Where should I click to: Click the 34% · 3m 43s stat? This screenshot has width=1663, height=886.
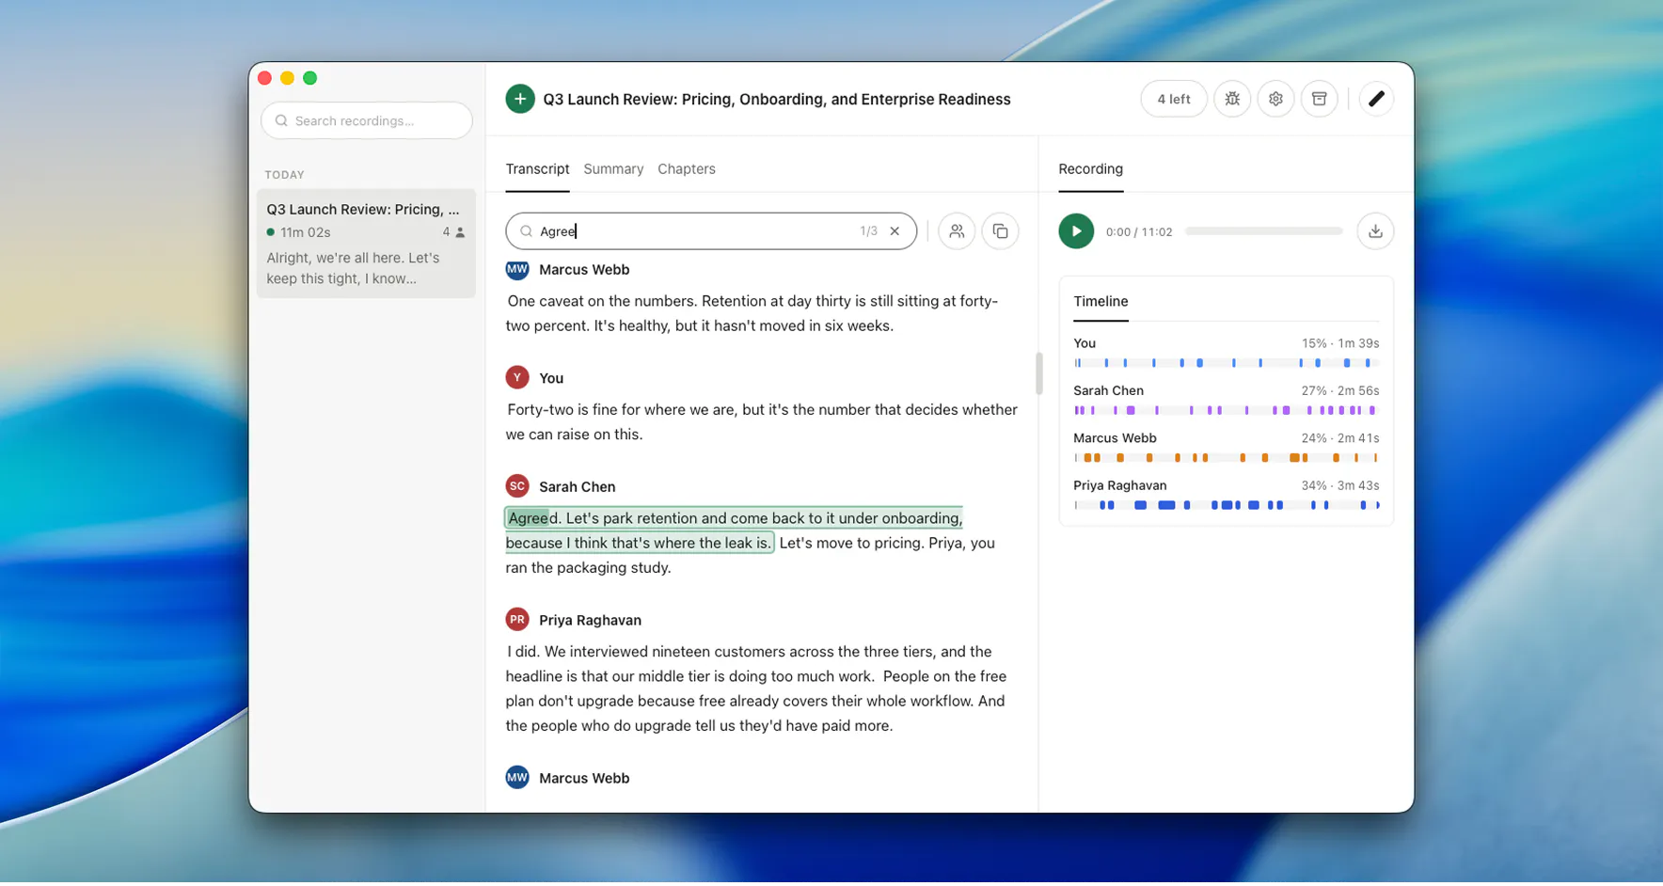[x=1340, y=486]
